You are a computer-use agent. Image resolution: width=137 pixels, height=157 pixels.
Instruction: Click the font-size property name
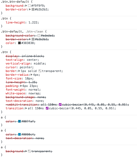[x=14, y=78]
